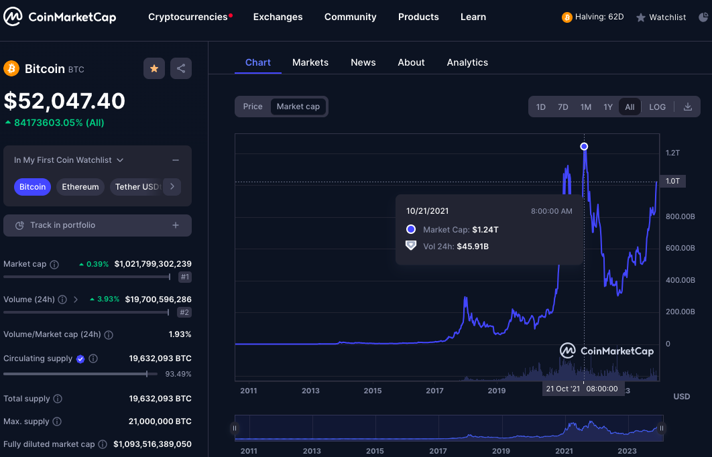
Task: Click the $52,047.40 price text
Action: [64, 101]
